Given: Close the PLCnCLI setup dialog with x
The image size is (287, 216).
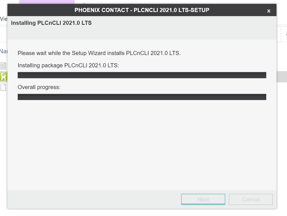Looking at the screenshot, I should click(x=269, y=11).
